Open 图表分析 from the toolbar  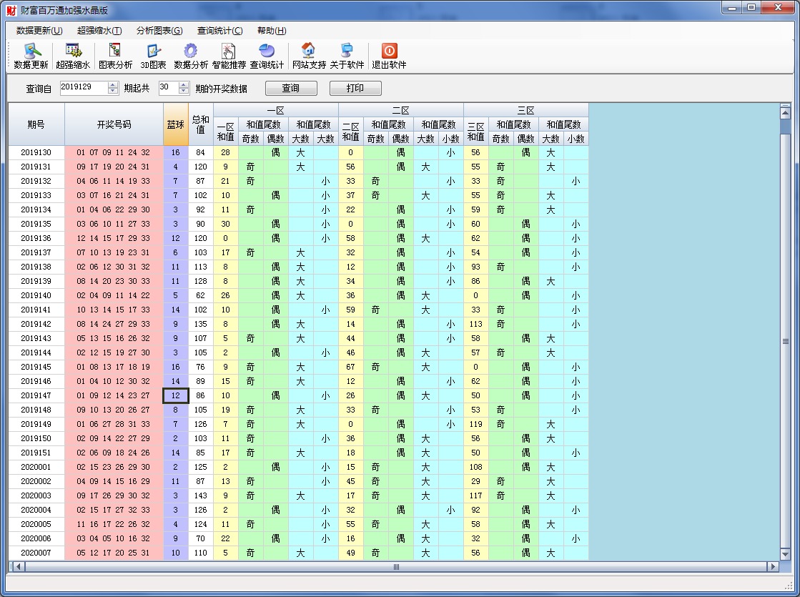tap(115, 56)
